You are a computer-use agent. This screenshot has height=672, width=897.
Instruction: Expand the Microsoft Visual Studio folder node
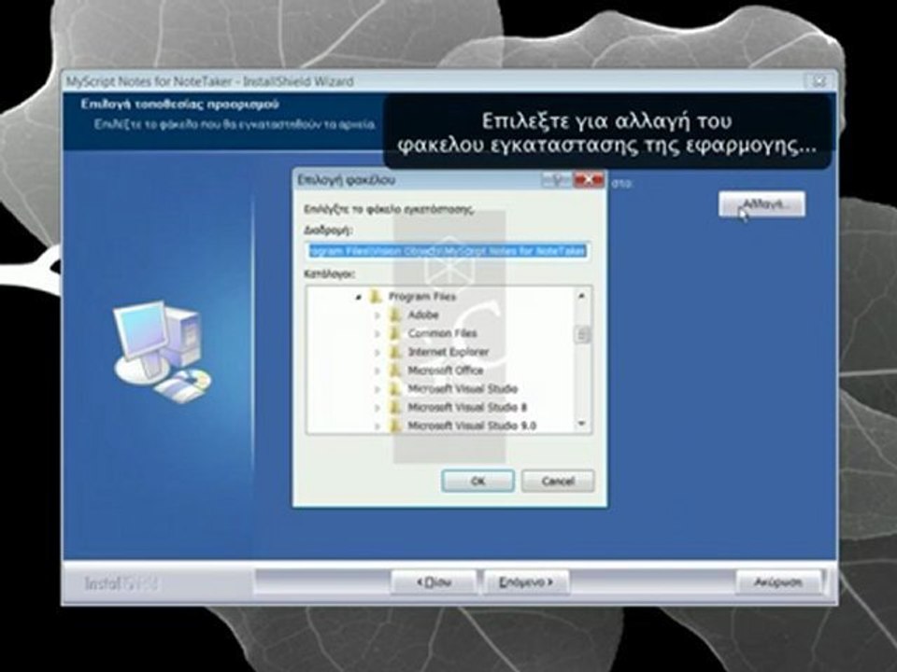[377, 389]
